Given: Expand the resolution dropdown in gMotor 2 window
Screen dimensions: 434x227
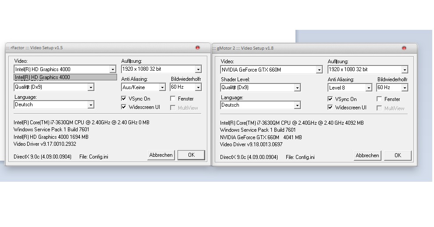Looking at the screenshot, I should pos(404,70).
